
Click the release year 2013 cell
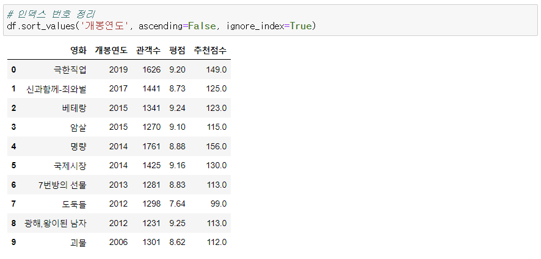[118, 185]
